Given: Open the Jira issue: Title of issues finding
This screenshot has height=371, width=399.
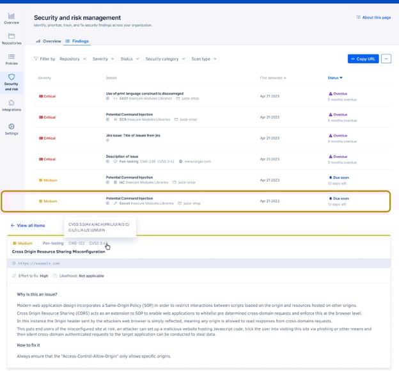Looking at the screenshot, I should point(133,136).
